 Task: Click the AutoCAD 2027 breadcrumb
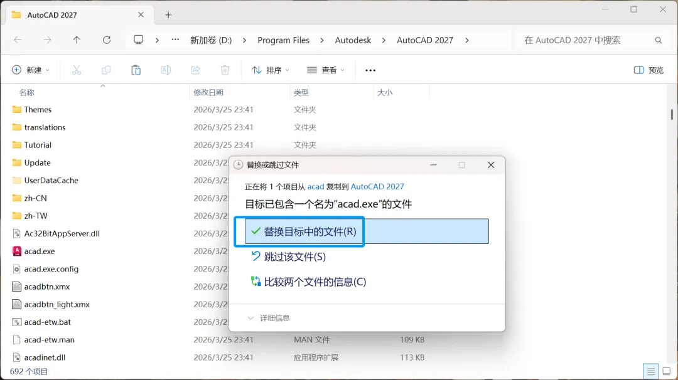coord(425,40)
